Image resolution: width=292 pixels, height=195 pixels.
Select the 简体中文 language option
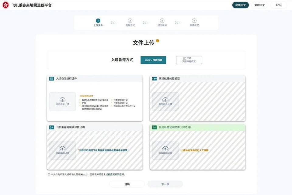pyautogui.click(x=240, y=5)
